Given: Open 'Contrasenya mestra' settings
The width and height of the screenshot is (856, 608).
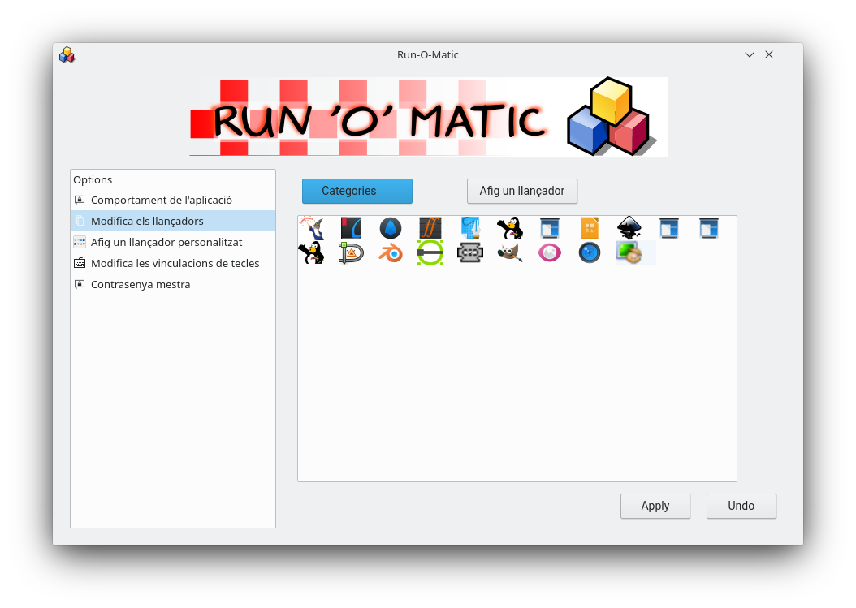Looking at the screenshot, I should click(x=173, y=284).
